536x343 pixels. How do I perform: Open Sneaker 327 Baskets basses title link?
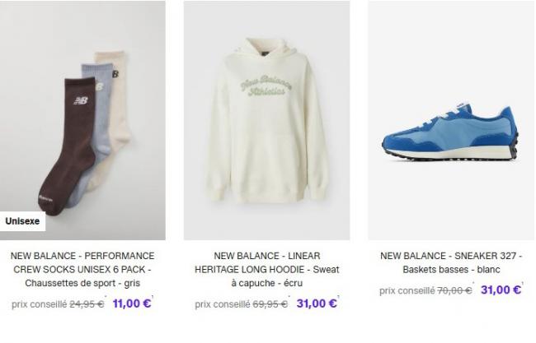click(451, 262)
